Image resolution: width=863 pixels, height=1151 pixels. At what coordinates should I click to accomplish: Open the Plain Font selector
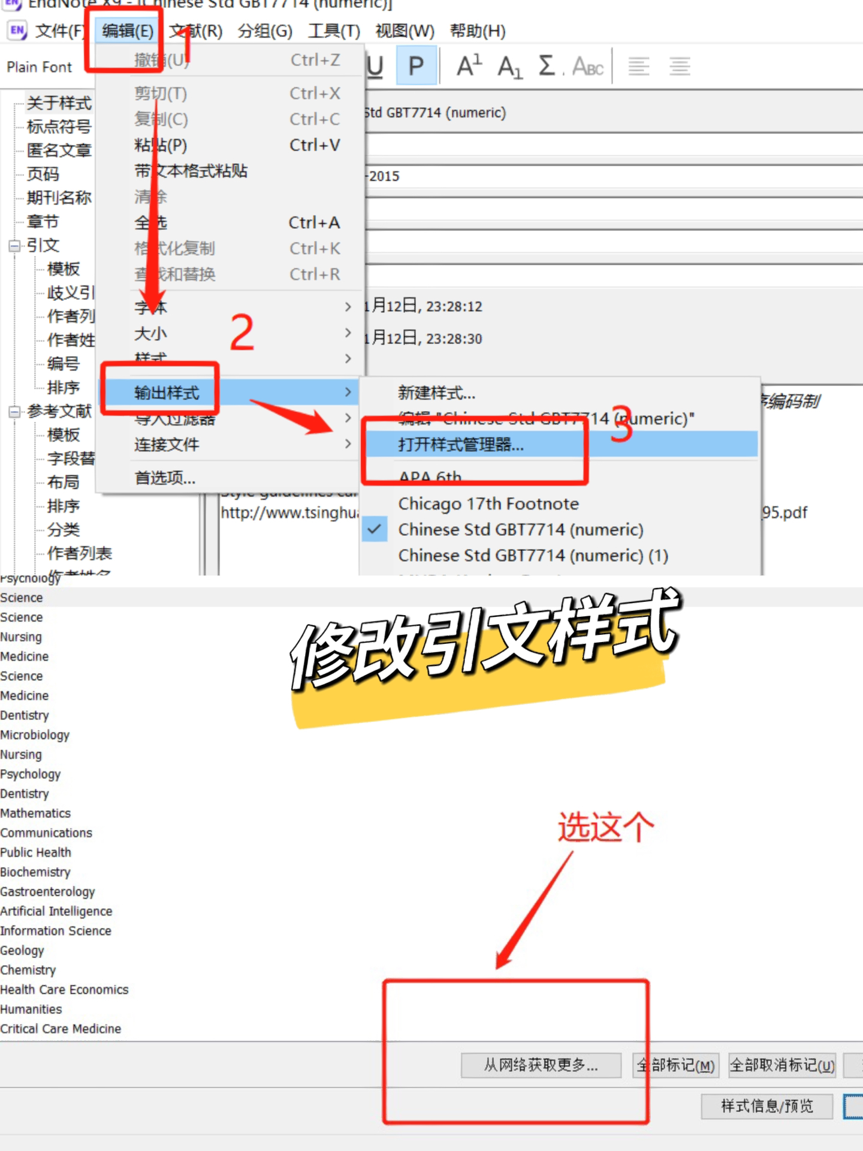(40, 67)
